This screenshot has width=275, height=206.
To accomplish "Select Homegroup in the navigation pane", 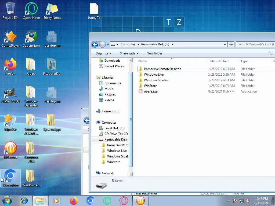I will (110, 111).
